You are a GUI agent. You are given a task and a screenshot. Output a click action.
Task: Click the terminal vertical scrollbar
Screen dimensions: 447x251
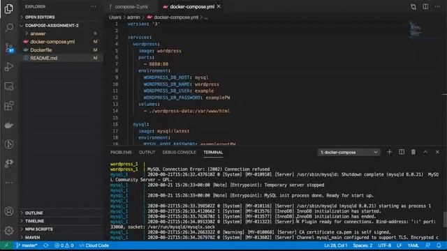click(x=444, y=220)
